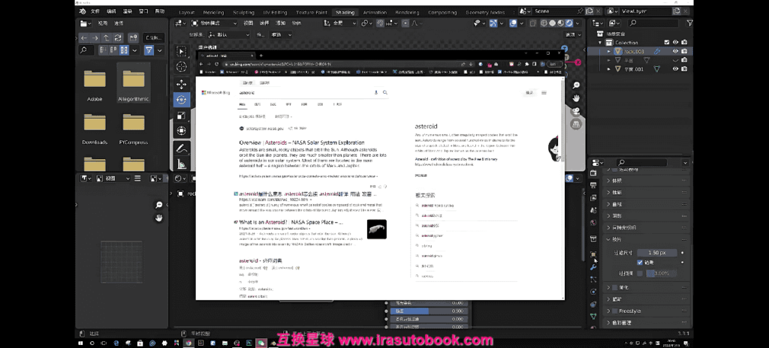The image size is (769, 348).
Task: Refresh the file browser list
Action: [x=118, y=37]
